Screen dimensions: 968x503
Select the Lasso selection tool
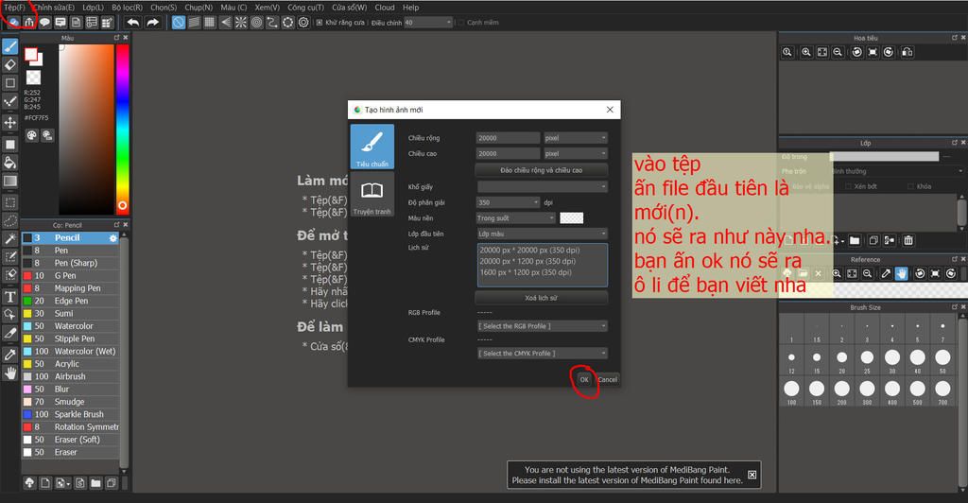tap(9, 220)
